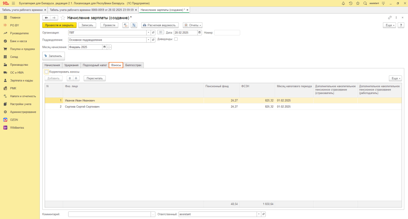Select row Иванов Иван Иванович
This screenshot has height=219, width=408.
tap(223, 100)
